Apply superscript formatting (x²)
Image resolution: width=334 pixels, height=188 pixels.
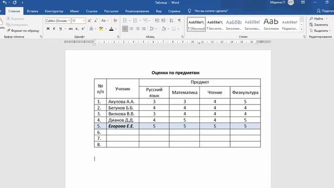(x=83, y=29)
